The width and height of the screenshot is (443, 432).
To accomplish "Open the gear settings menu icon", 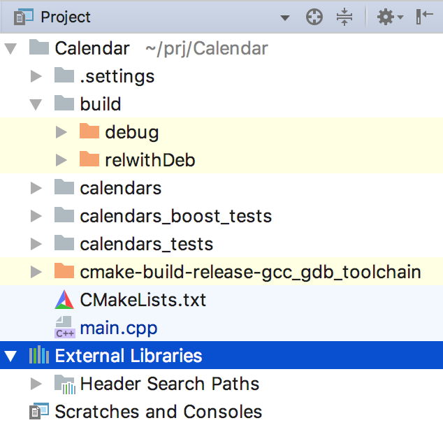I will tap(390, 17).
